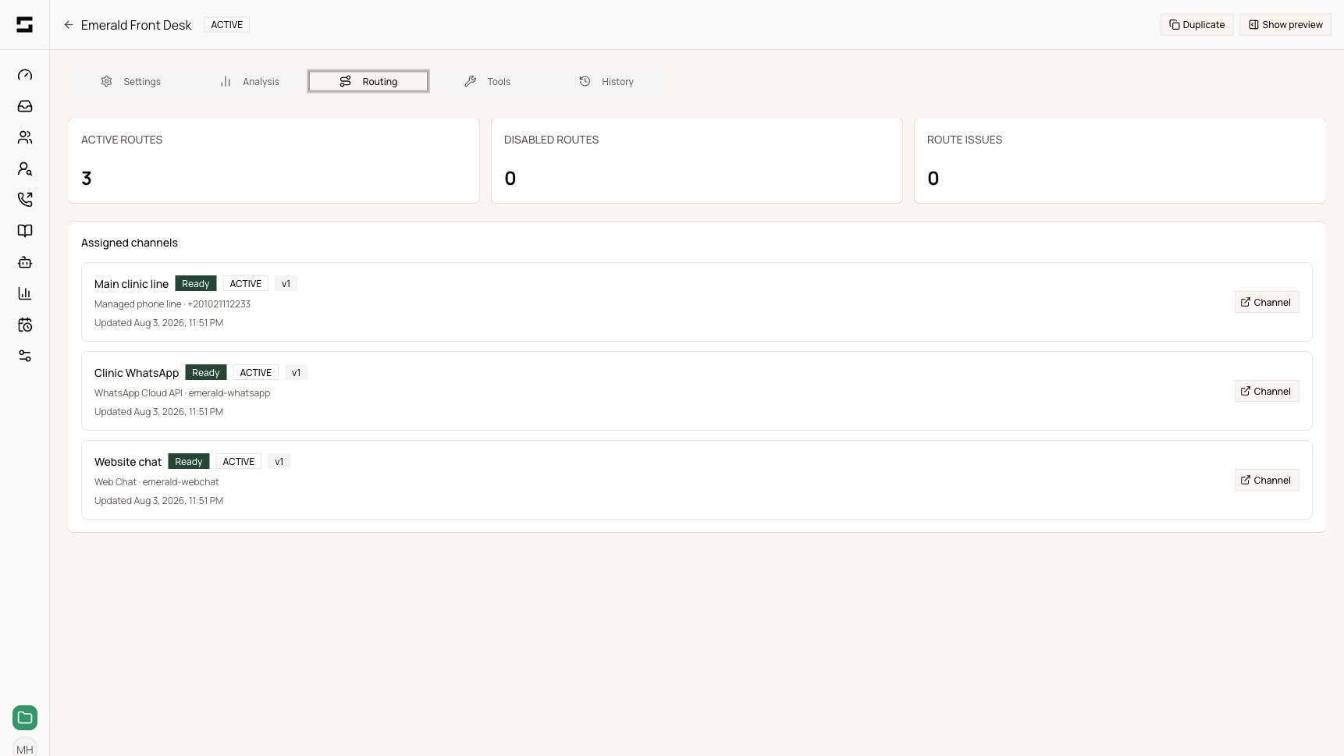Click the Assigned channels heading
Screen dimensions: 1344x756
click(x=130, y=243)
